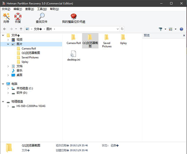Expand 软件 (D:) in the tree
The width and height of the screenshot is (187, 154).
click(8, 93)
